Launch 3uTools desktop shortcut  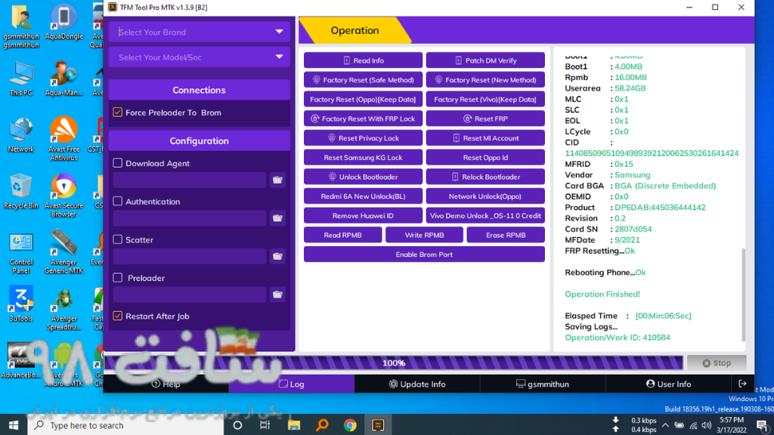click(x=20, y=304)
